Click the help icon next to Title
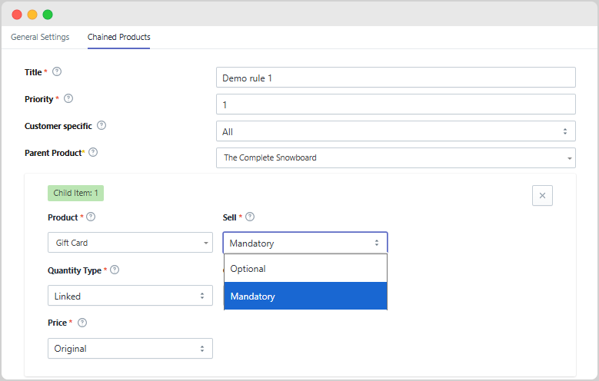The width and height of the screenshot is (599, 381). tap(57, 72)
